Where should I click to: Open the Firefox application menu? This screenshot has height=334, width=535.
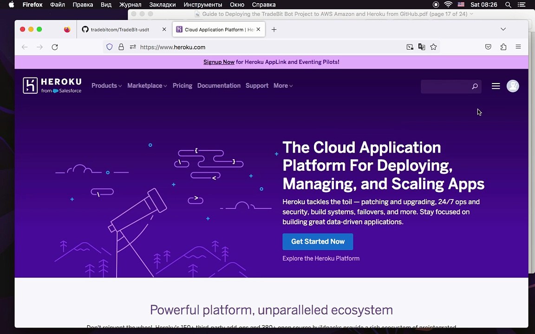click(518, 47)
